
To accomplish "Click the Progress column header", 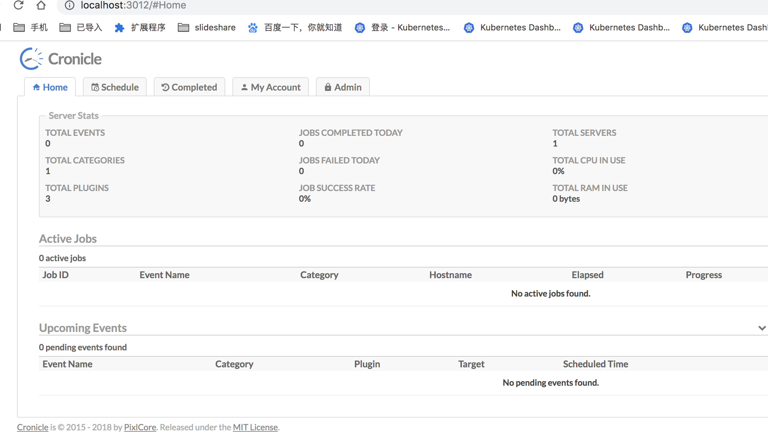I will [x=704, y=275].
